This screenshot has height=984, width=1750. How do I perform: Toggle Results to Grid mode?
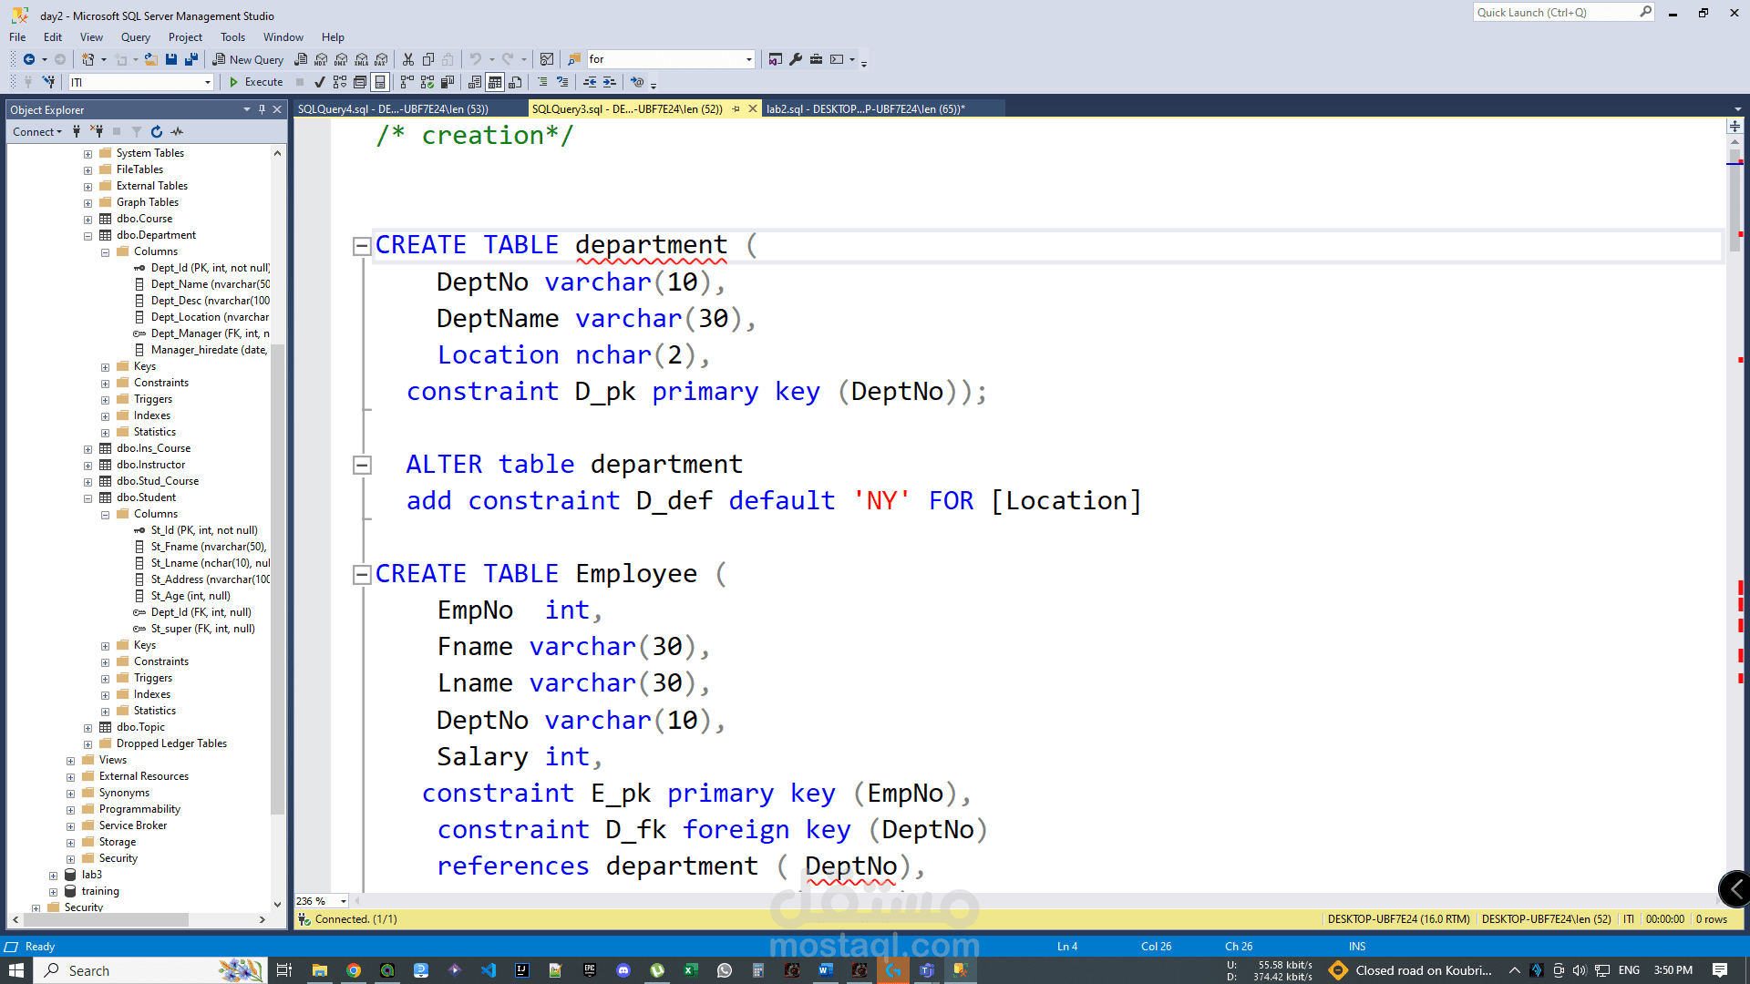coord(495,82)
